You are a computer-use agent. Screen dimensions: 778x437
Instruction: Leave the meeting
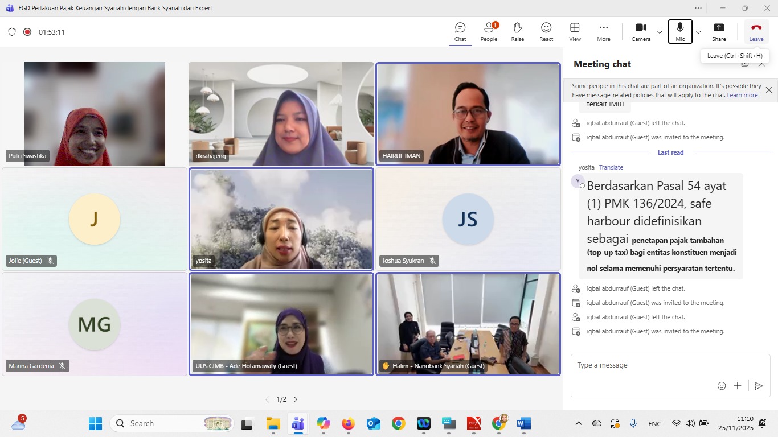pos(756,32)
